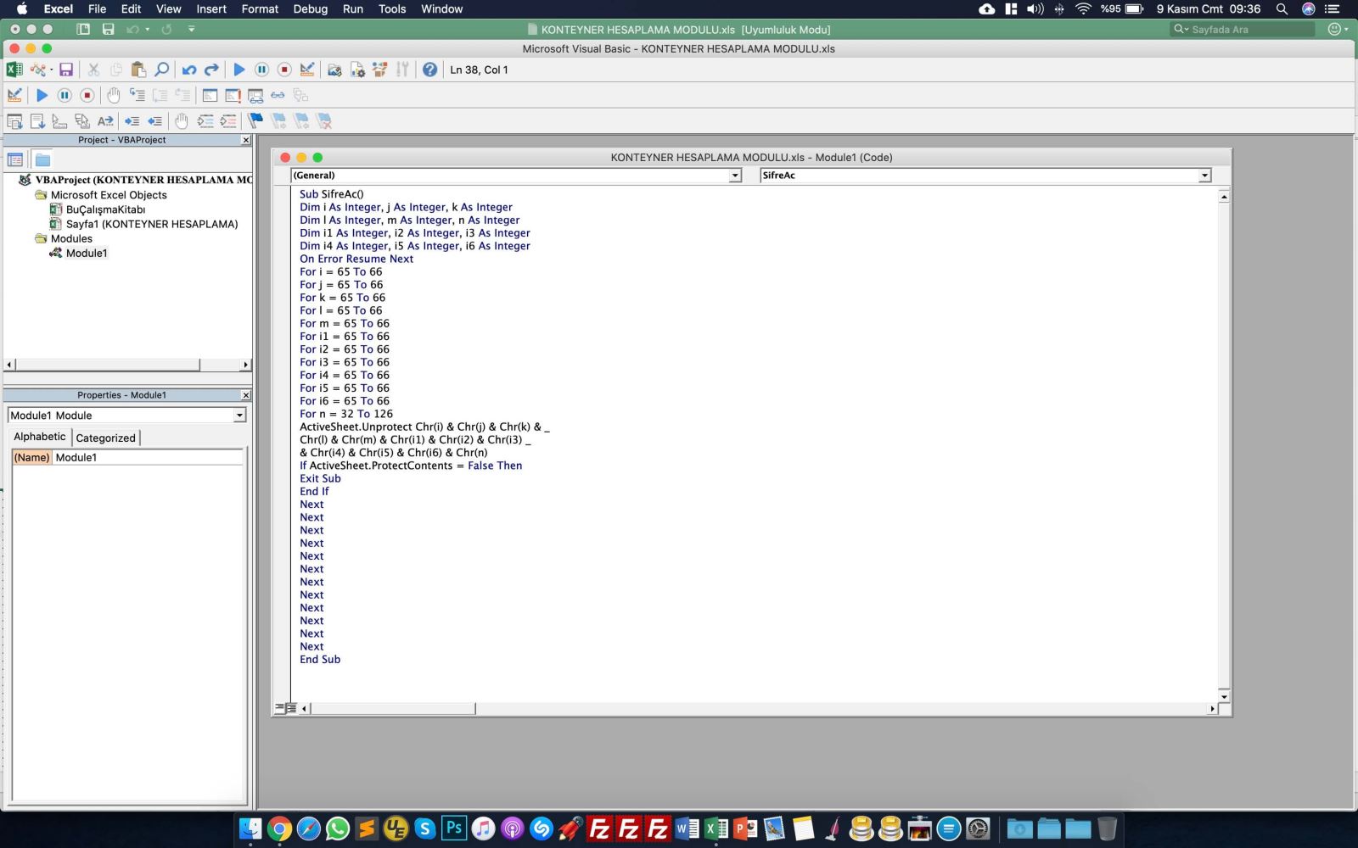The image size is (1358, 848).
Task: Open the Module1 Module properties dropdown
Action: point(239,416)
